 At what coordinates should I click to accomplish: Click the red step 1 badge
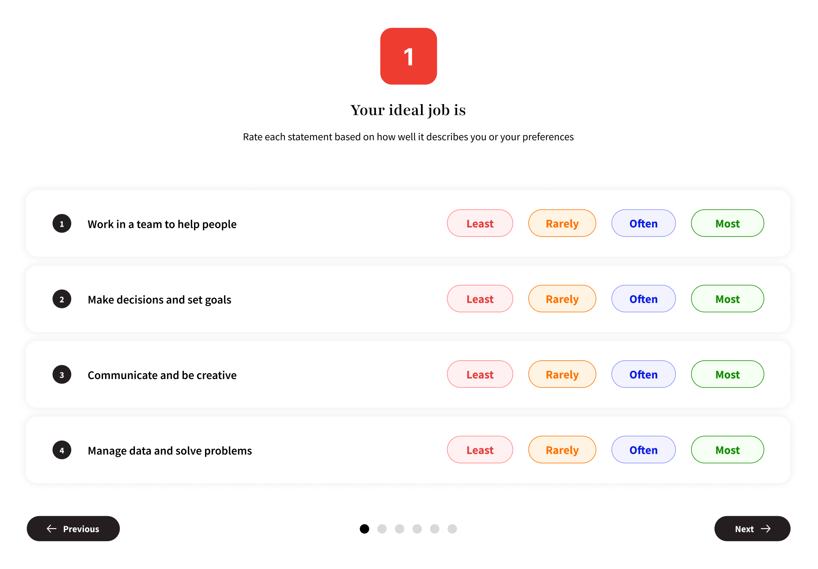coord(408,56)
